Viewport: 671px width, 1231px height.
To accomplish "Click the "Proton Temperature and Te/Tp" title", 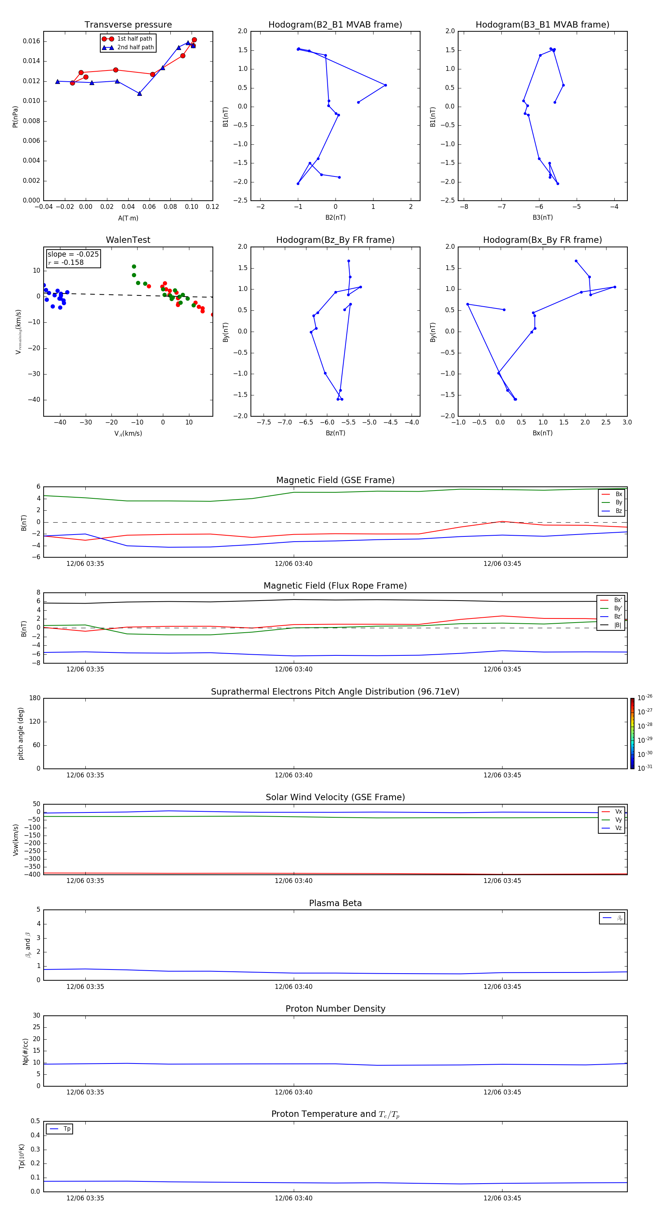I will [x=335, y=1114].
